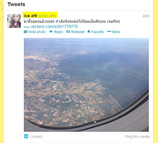Open the 49m timestamp permalink
158x143 pixels.
coord(146,16)
